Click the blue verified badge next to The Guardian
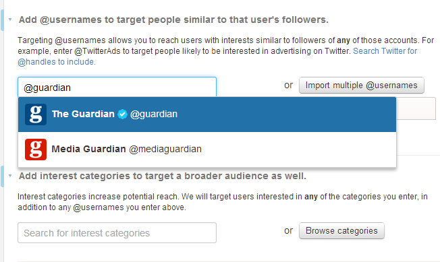 [x=122, y=114]
